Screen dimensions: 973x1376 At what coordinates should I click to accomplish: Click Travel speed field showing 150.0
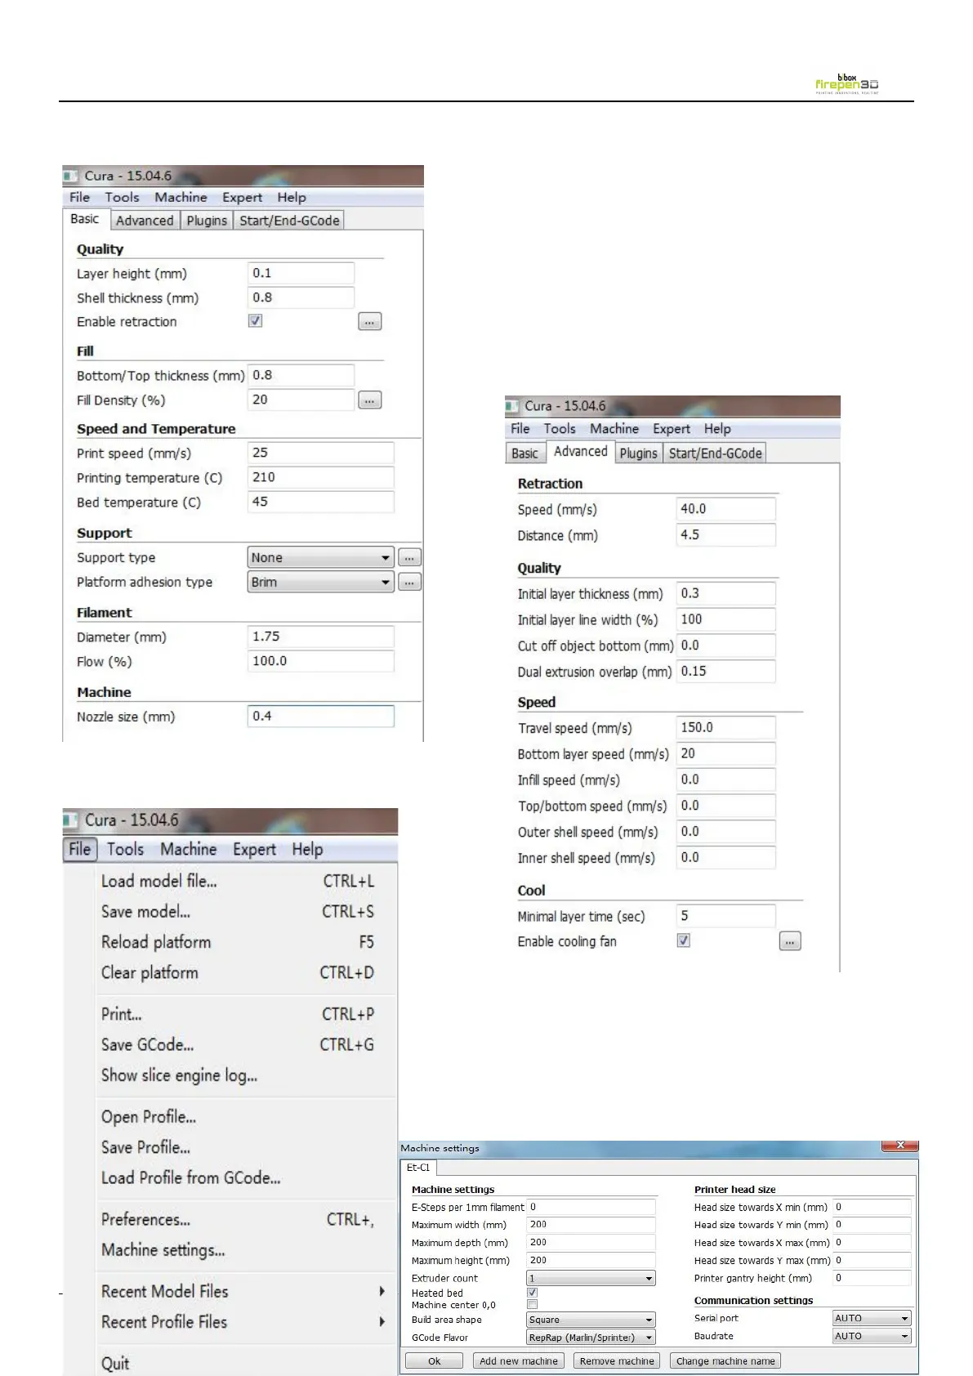pyautogui.click(x=725, y=727)
